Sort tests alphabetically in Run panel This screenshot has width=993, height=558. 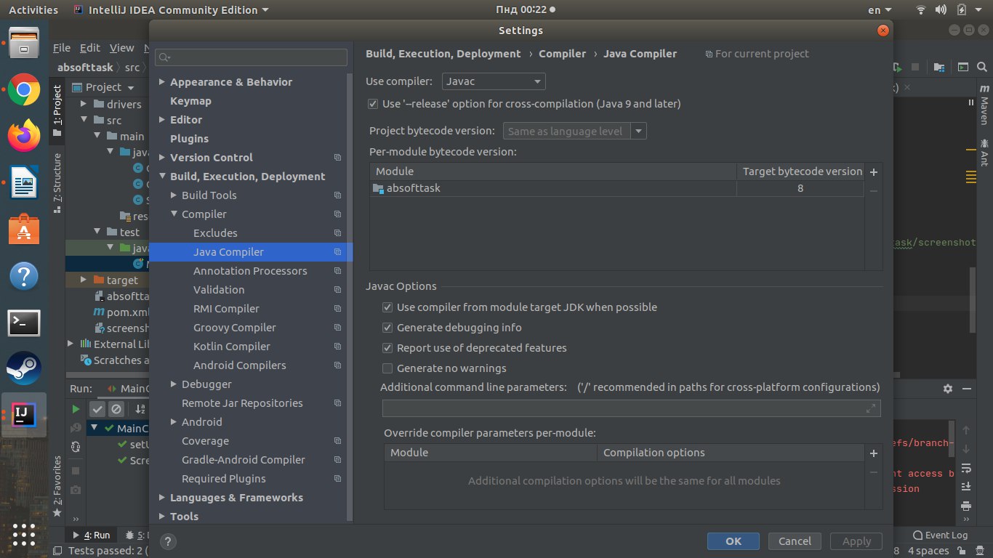[x=140, y=409]
